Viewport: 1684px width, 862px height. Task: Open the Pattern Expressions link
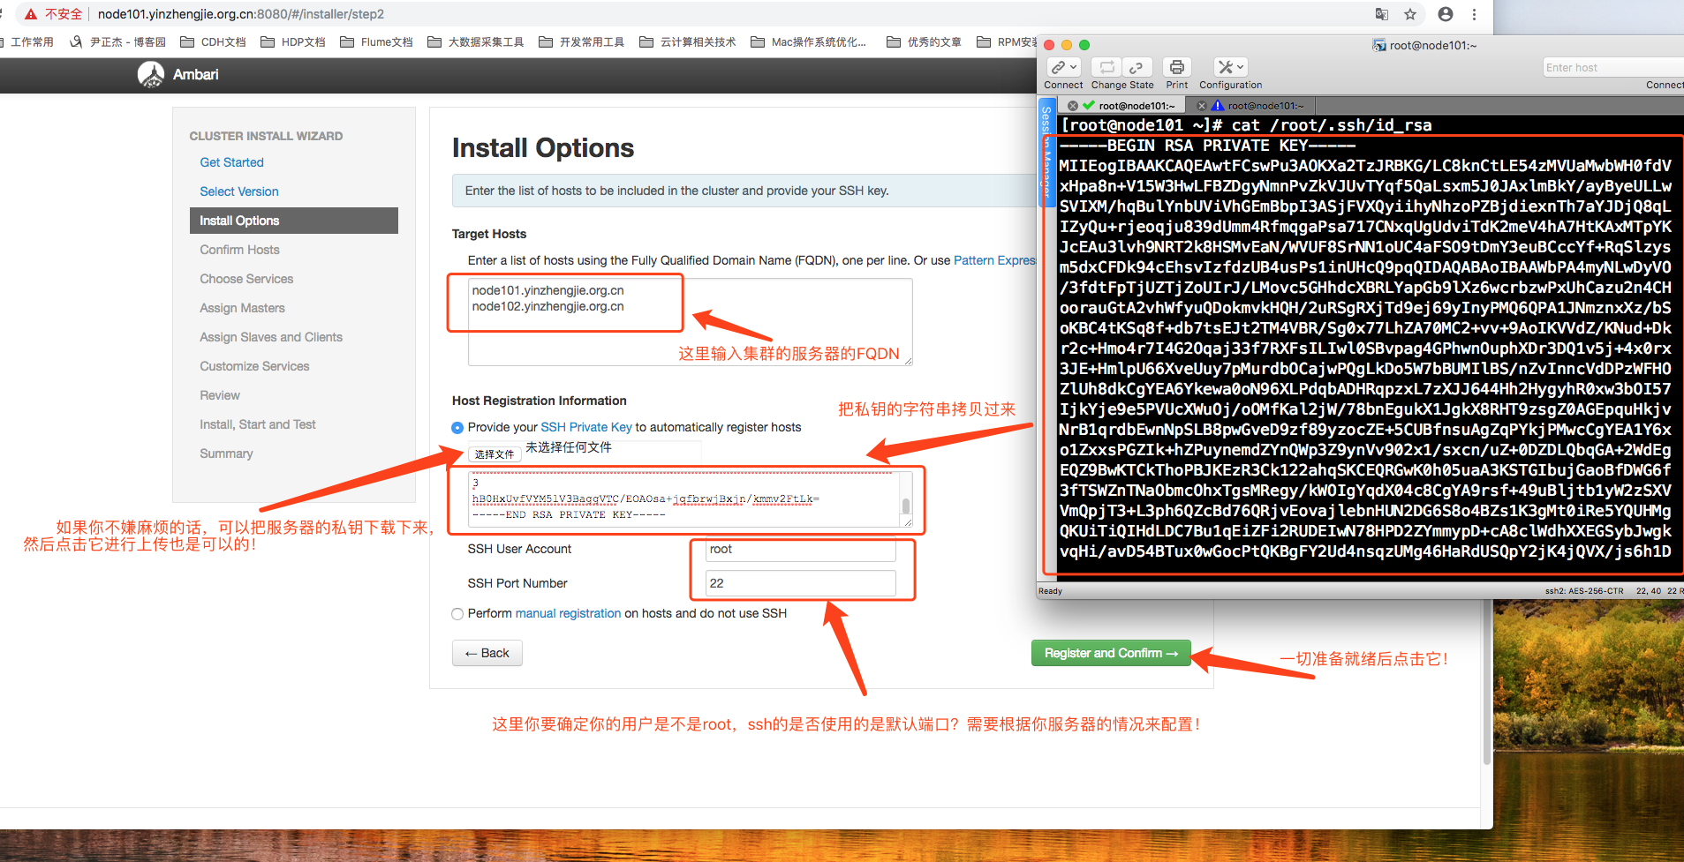(994, 260)
